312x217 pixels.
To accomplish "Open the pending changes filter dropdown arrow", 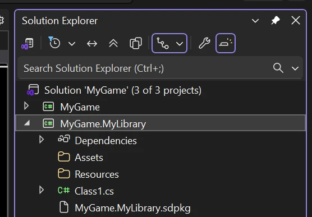I will point(72,44).
